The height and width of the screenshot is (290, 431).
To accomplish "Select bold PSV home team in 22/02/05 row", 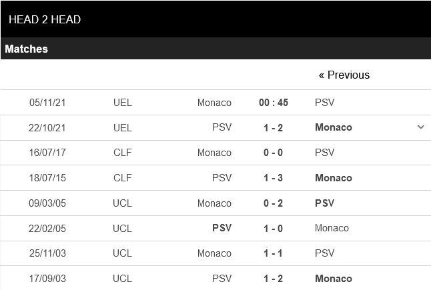I will point(222,228).
